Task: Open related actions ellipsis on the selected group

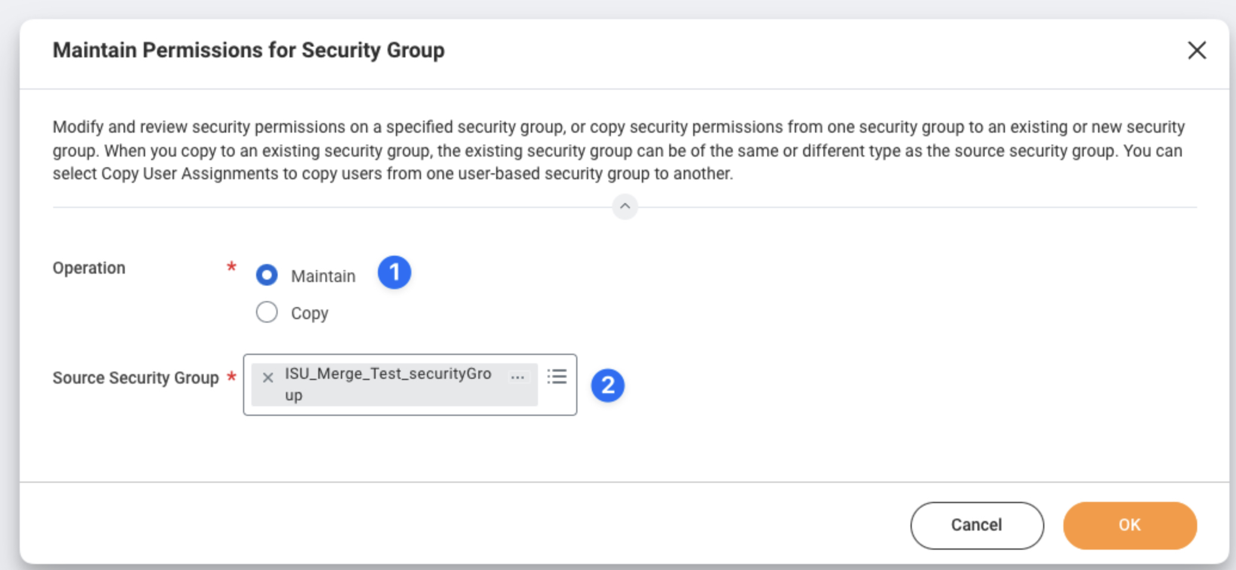Action: point(518,377)
